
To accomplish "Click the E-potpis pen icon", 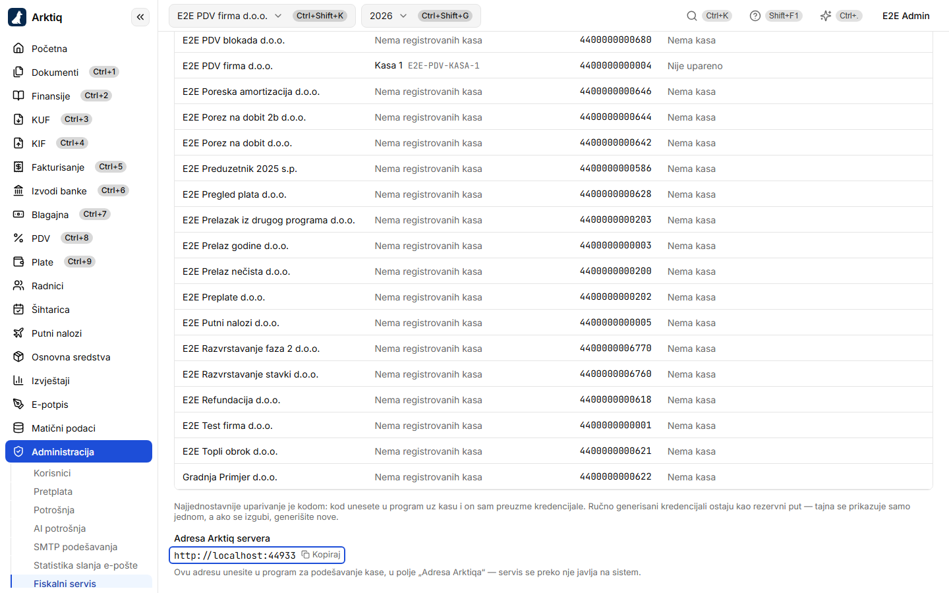I will tap(18, 404).
